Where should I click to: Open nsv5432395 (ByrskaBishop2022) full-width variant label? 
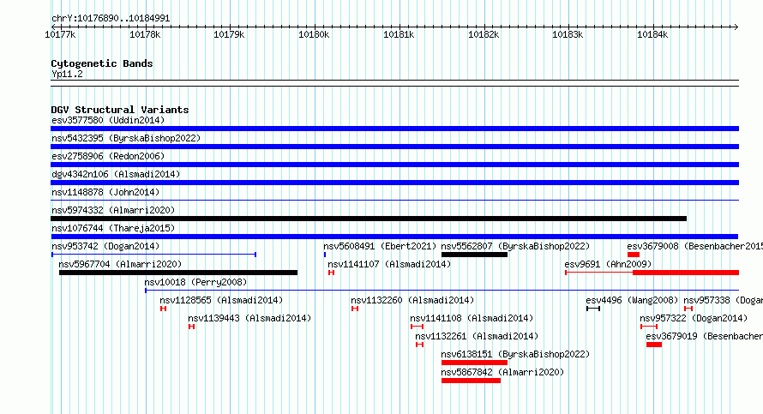pos(126,138)
